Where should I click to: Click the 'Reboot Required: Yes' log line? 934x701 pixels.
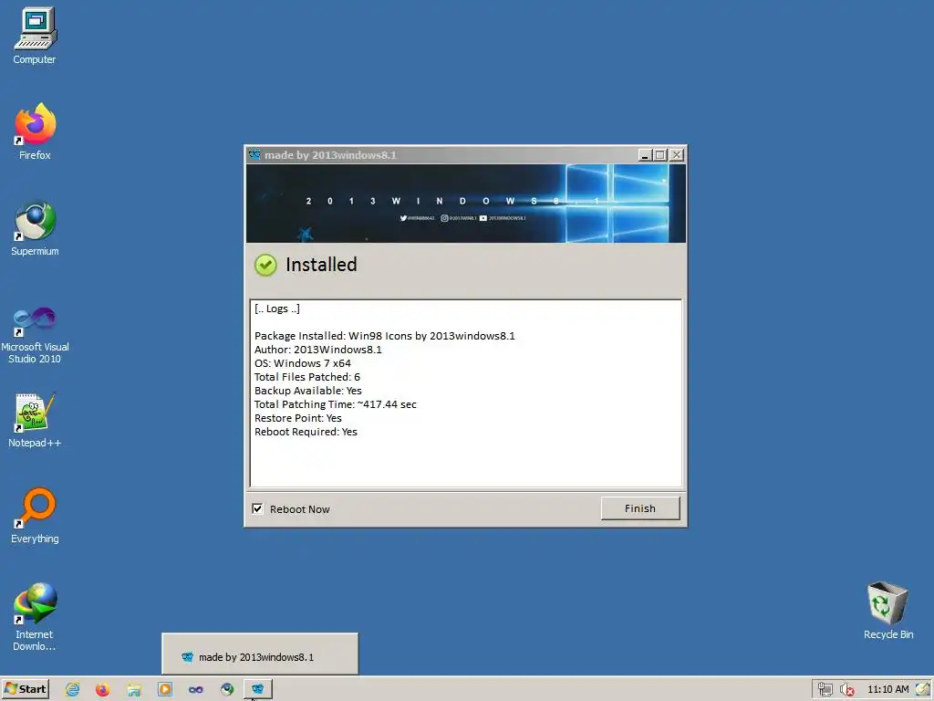click(x=306, y=432)
